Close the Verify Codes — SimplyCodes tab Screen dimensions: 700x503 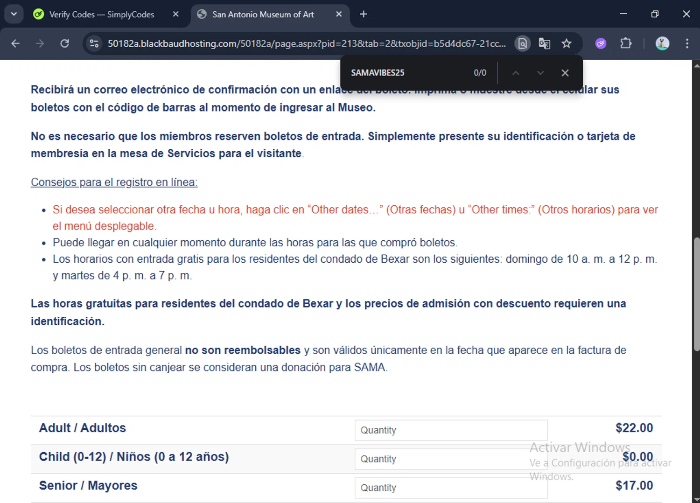pyautogui.click(x=175, y=14)
